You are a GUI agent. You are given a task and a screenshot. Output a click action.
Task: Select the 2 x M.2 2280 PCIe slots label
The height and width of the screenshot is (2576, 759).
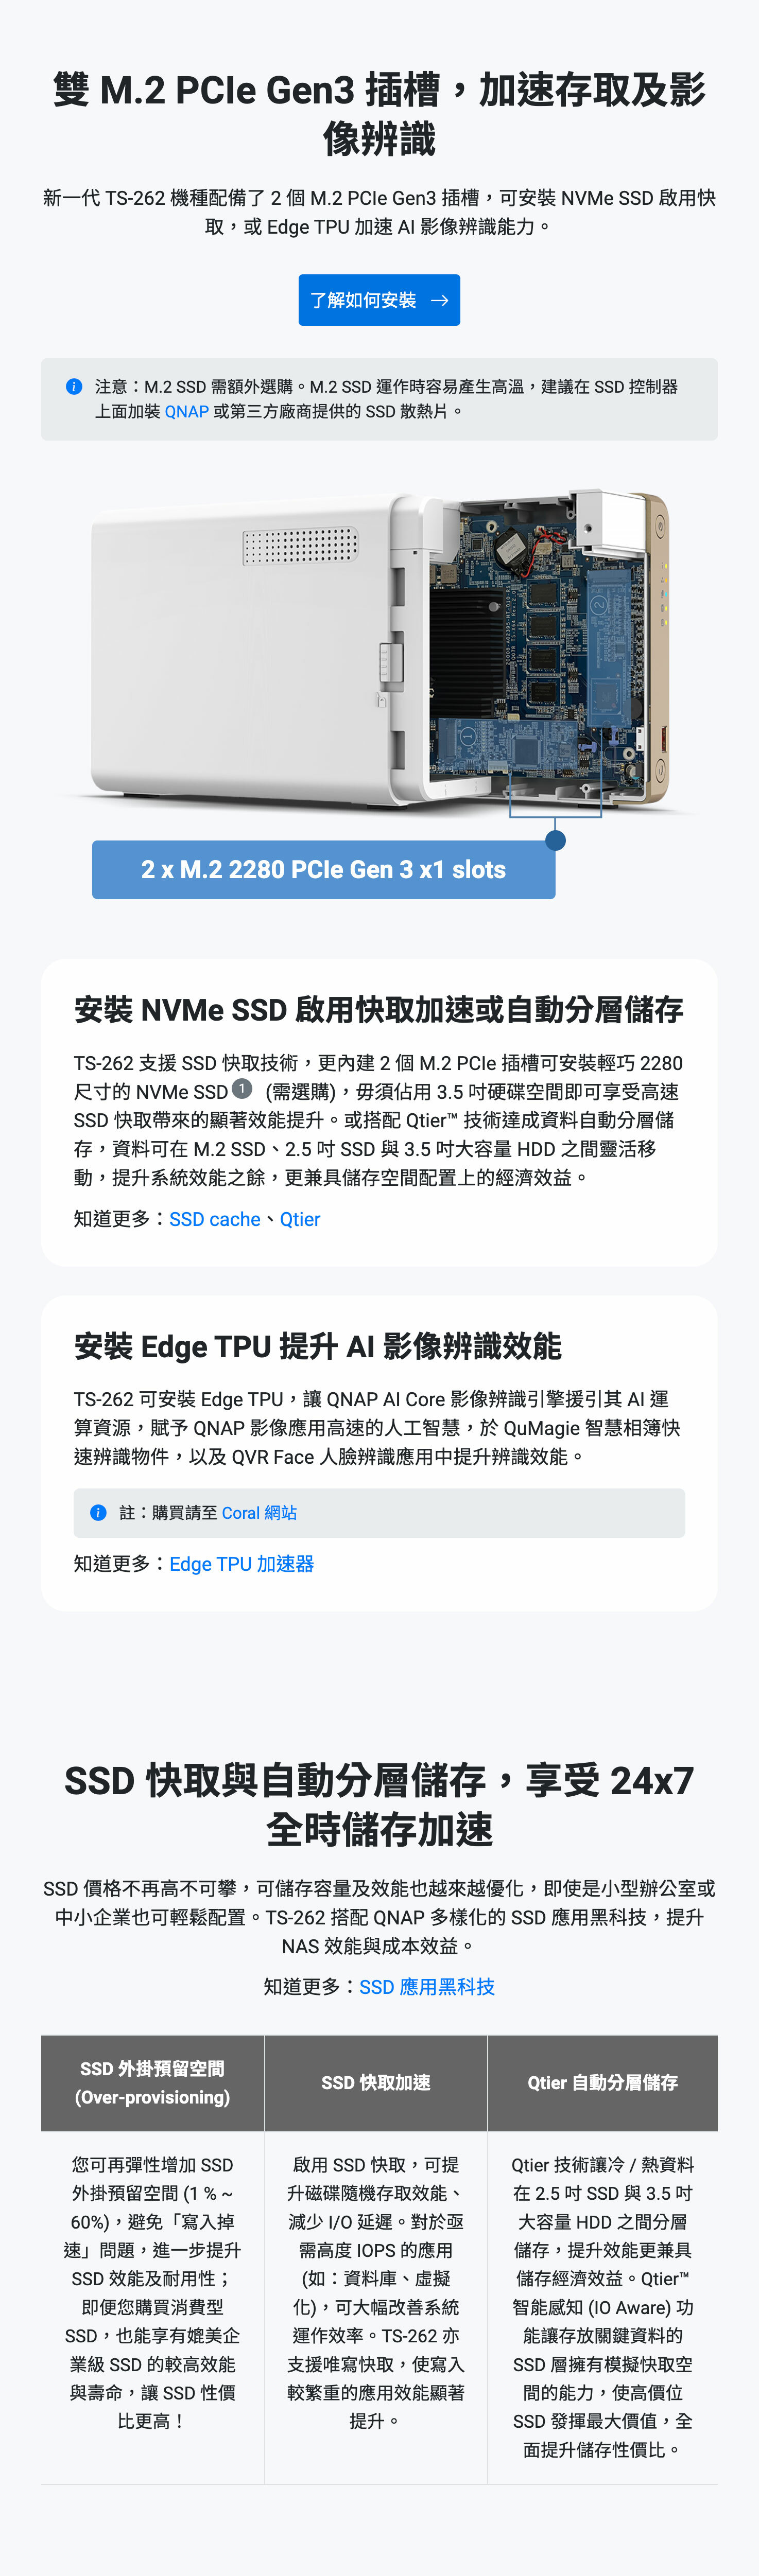pos(323,870)
